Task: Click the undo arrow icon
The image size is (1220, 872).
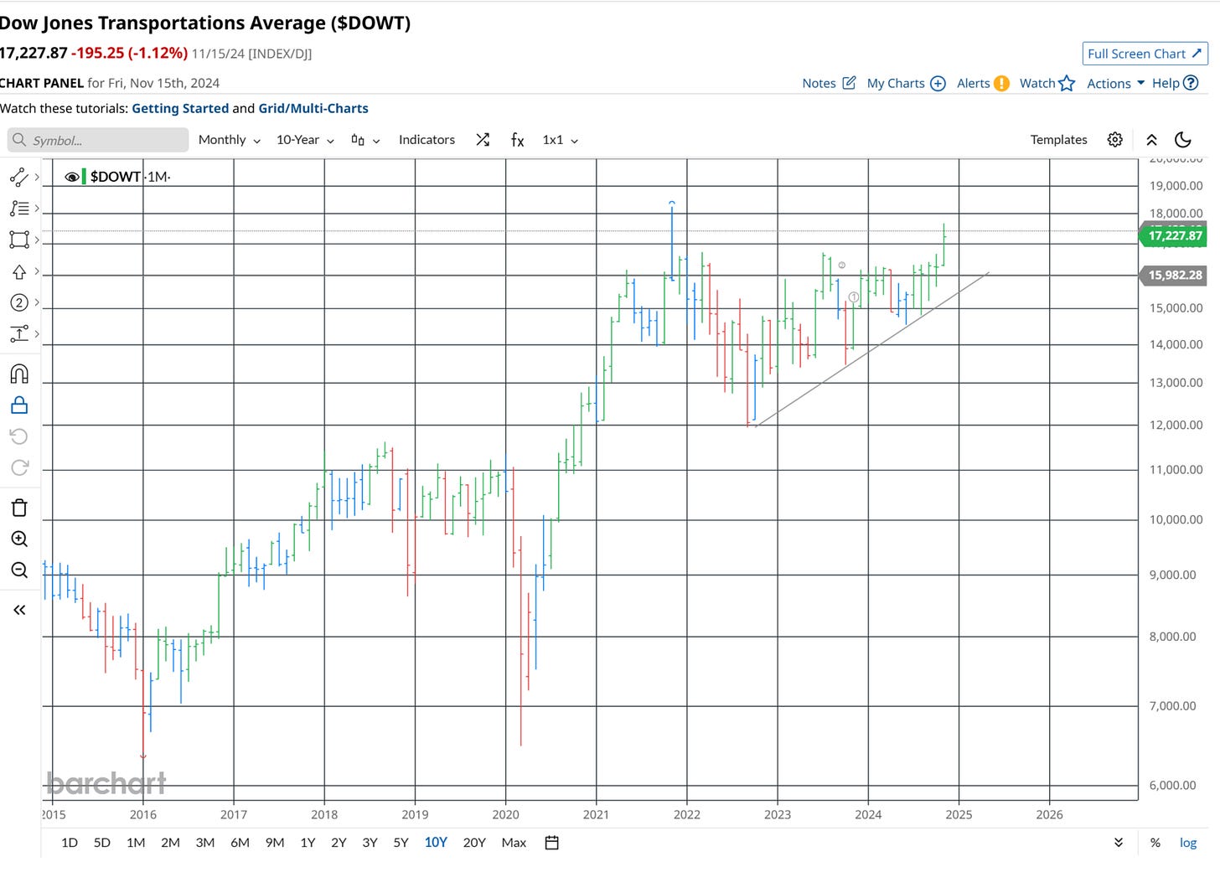Action: click(19, 436)
